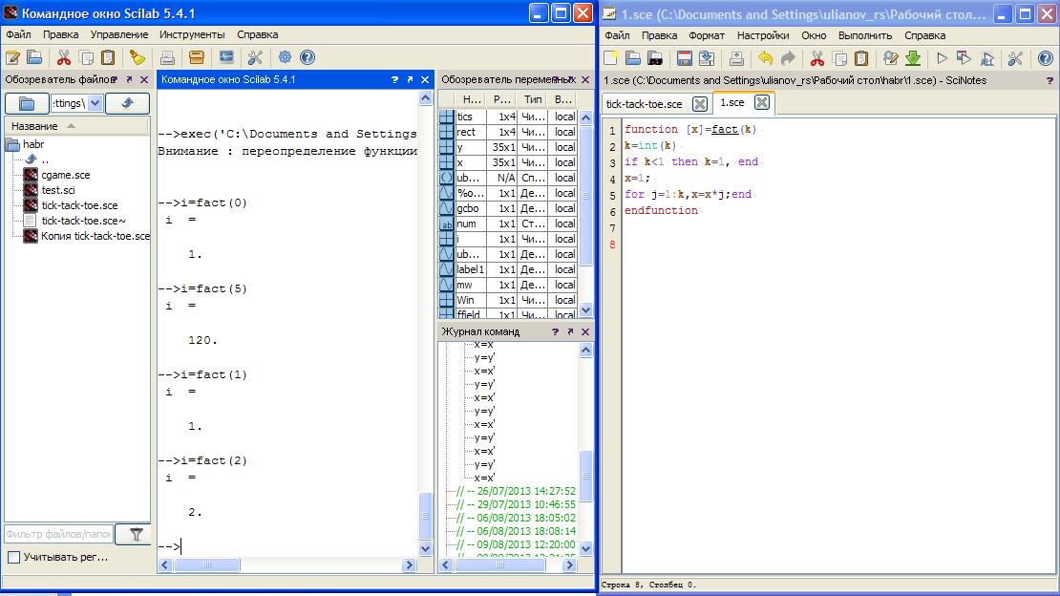Click the cut scissors icon in the Scilab console toolbar
Image resolution: width=1060 pixels, height=596 pixels.
(x=64, y=57)
